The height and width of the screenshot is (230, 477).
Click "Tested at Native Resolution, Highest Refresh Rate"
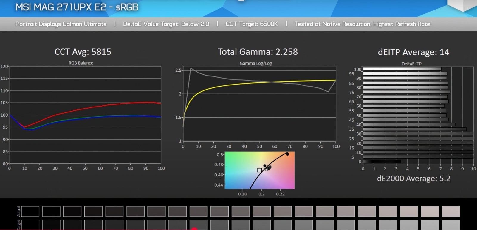pyautogui.click(x=363, y=24)
